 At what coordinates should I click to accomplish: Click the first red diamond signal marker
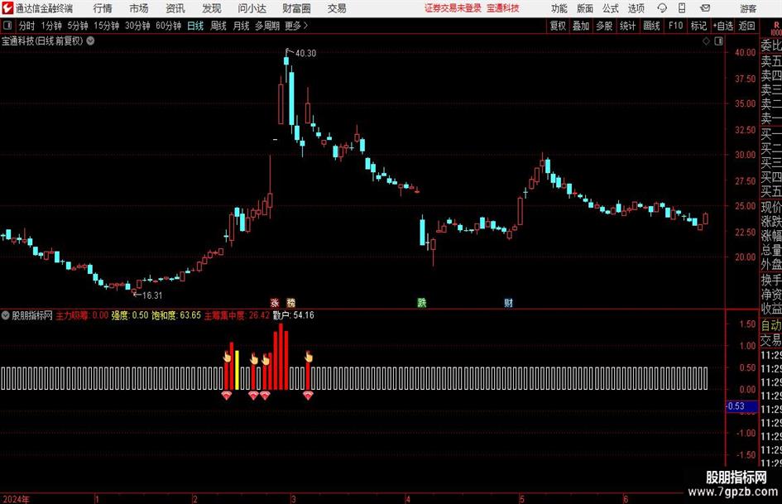click(x=227, y=396)
